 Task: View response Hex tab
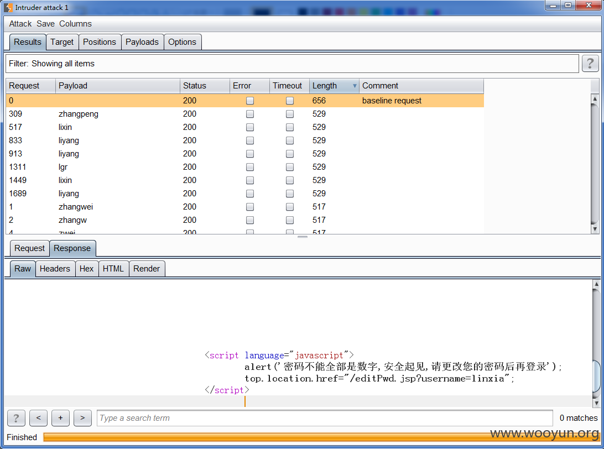click(x=87, y=269)
